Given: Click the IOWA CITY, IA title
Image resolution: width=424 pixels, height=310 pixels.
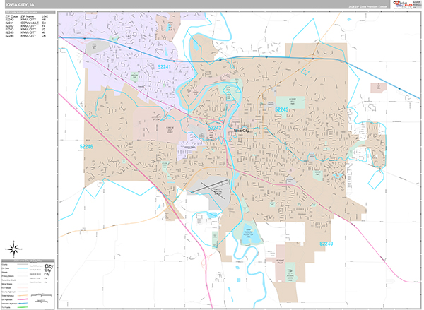Looking at the screenshot, I should (19, 4).
